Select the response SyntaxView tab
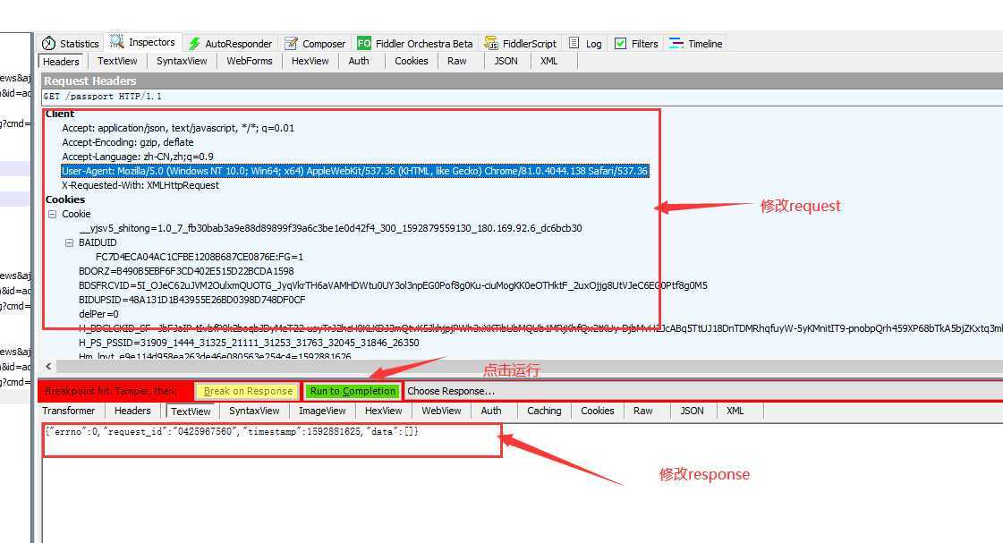This screenshot has width=1003, height=543. [254, 411]
